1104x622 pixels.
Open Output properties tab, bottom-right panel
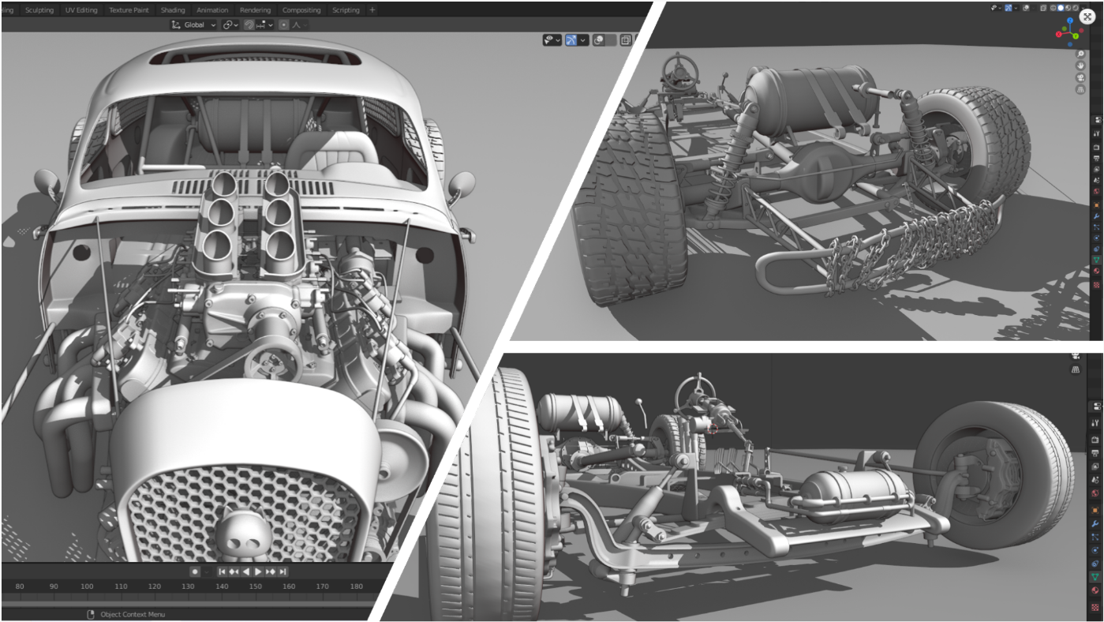coord(1095,452)
